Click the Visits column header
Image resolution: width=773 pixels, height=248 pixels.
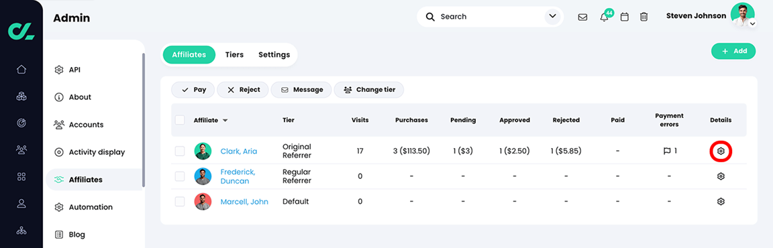360,120
